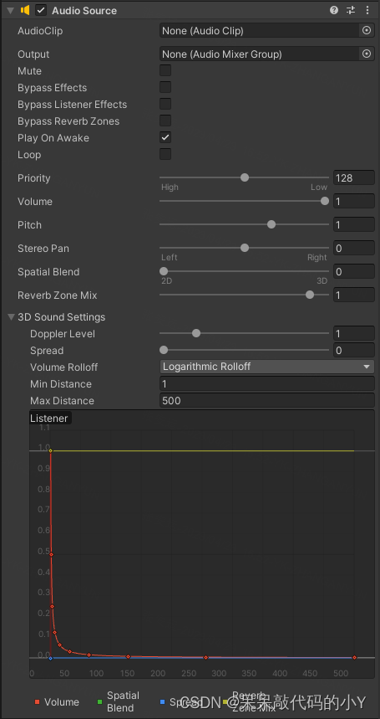Viewport: 380px width, 719px height.
Task: Click the Listener label in the graph
Action: [49, 419]
